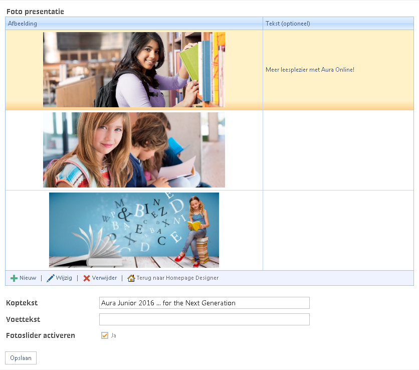Image resolution: width=419 pixels, height=370 pixels.
Task: Click the blue pencil Wijzig icon
Action: click(x=51, y=278)
